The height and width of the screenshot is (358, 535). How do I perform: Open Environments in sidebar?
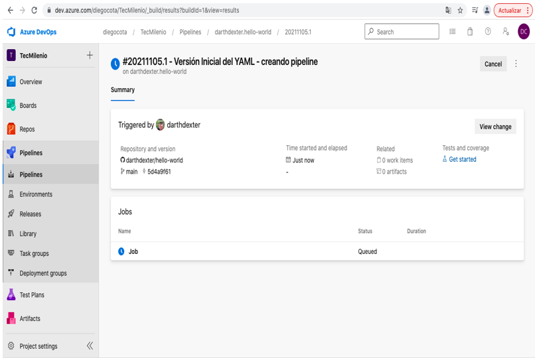[x=50, y=194]
